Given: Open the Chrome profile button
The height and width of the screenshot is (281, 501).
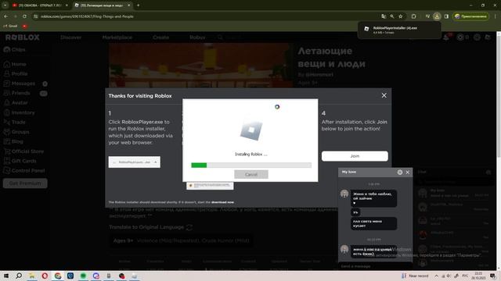Looking at the screenshot, I should [470, 16].
